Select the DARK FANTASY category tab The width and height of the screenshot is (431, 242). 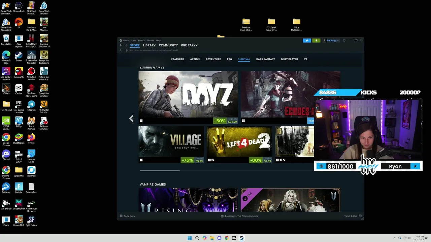click(266, 59)
